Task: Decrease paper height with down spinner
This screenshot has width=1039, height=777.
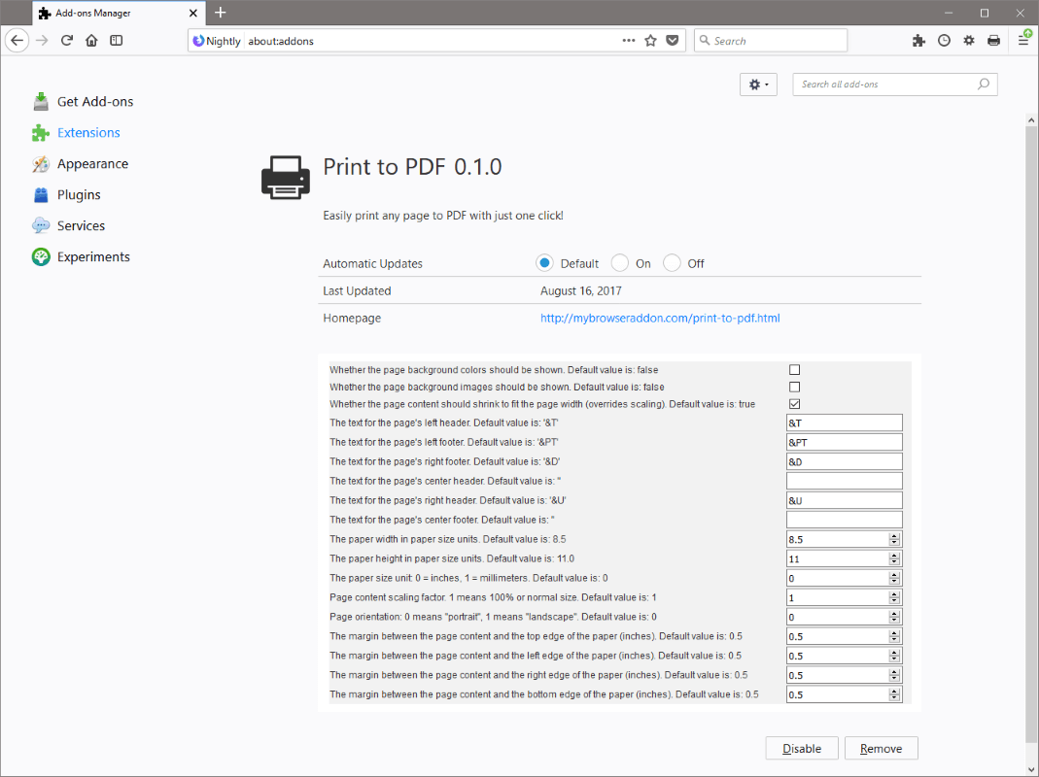Action: [x=894, y=562]
